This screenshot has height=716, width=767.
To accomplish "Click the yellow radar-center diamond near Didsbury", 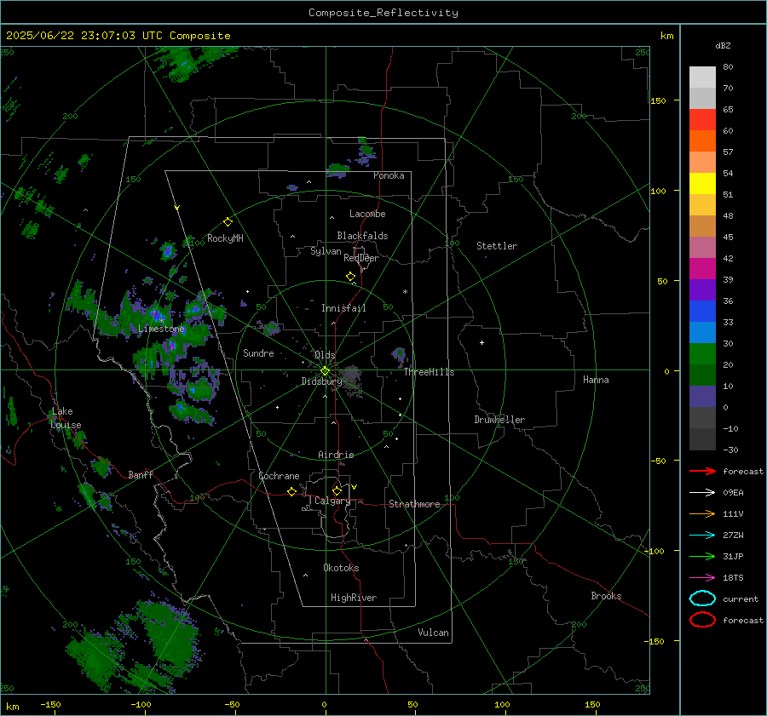I will [x=326, y=370].
